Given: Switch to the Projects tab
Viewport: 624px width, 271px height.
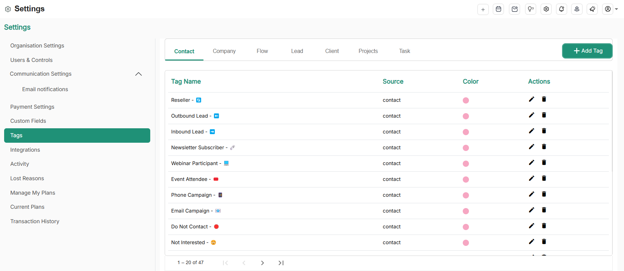Looking at the screenshot, I should (368, 51).
